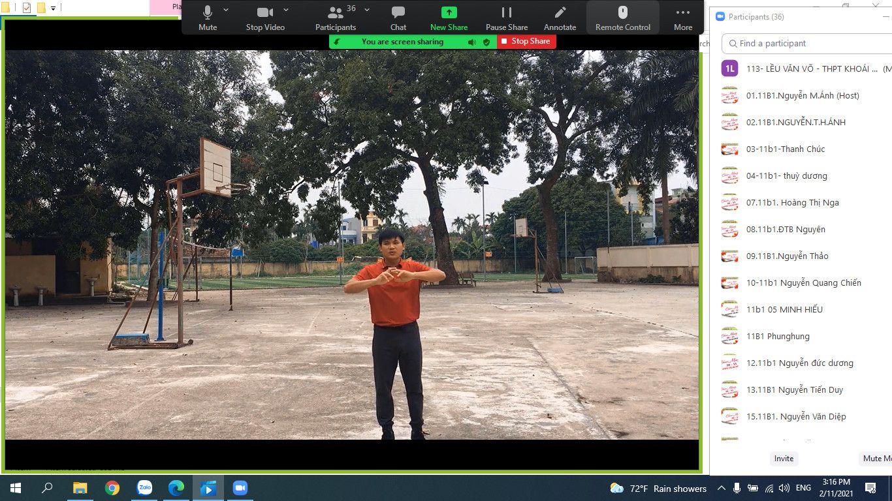Open audio options arrow beside Mute
Image resolution: width=892 pixels, height=501 pixels.
coord(226,10)
